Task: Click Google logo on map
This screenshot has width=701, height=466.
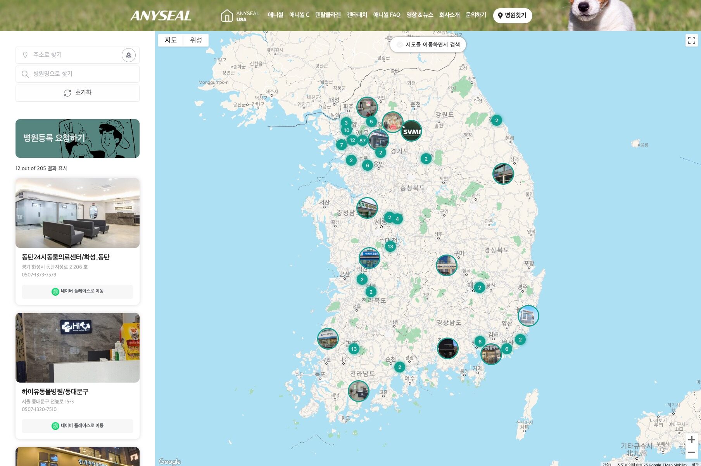Action: pyautogui.click(x=170, y=462)
